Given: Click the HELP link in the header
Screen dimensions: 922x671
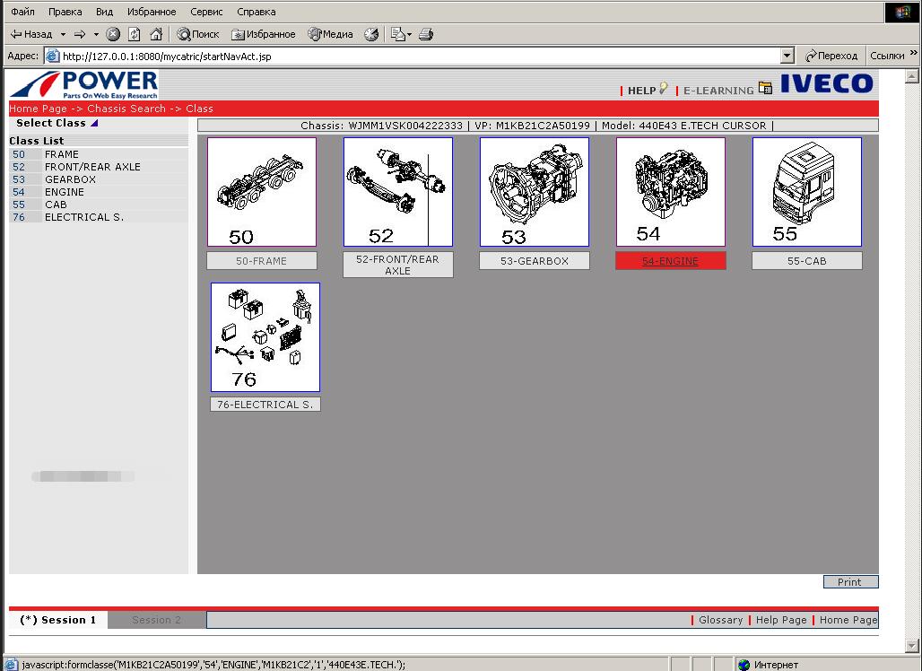Looking at the screenshot, I should (x=641, y=91).
